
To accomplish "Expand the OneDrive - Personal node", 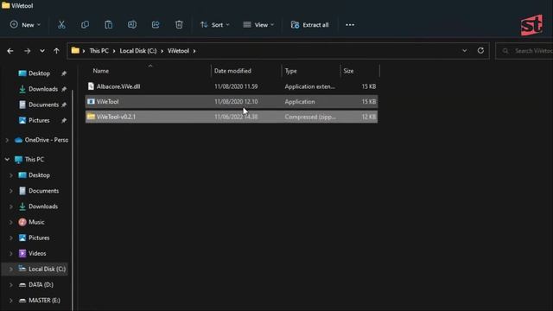I will tap(7, 140).
